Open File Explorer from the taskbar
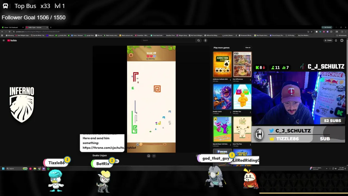 pos(35,169)
